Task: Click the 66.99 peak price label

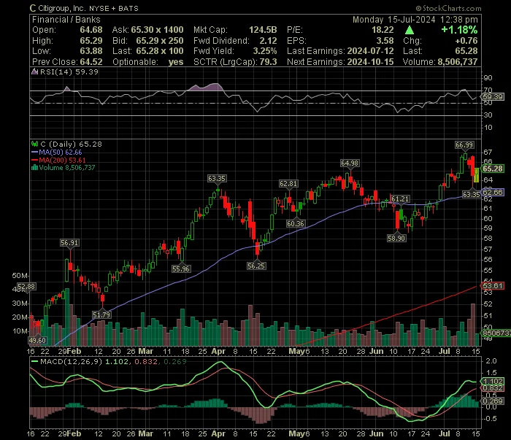Action: point(464,145)
